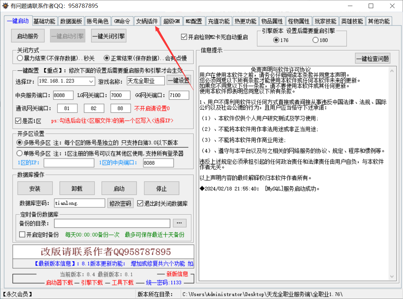Select engine version 180

pyautogui.click(x=320, y=40)
